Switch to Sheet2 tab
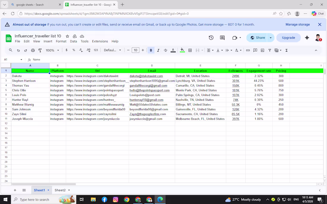 pos(60,190)
